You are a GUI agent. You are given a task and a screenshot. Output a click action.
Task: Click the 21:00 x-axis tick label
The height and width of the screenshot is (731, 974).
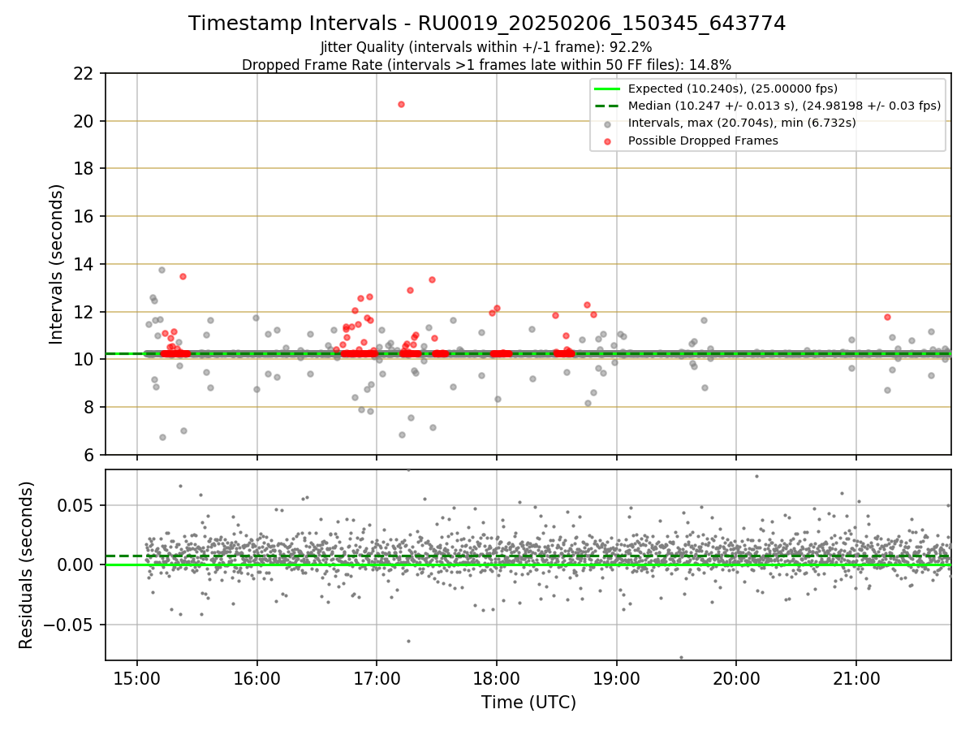click(x=856, y=678)
